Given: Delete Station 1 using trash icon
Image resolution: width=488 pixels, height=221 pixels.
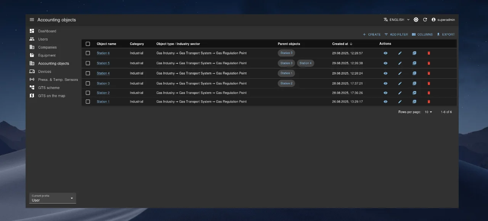Looking at the screenshot, I should 429,102.
